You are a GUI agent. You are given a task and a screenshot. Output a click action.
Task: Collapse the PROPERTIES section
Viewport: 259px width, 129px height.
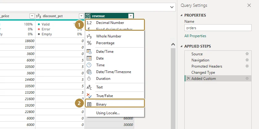click(182, 15)
